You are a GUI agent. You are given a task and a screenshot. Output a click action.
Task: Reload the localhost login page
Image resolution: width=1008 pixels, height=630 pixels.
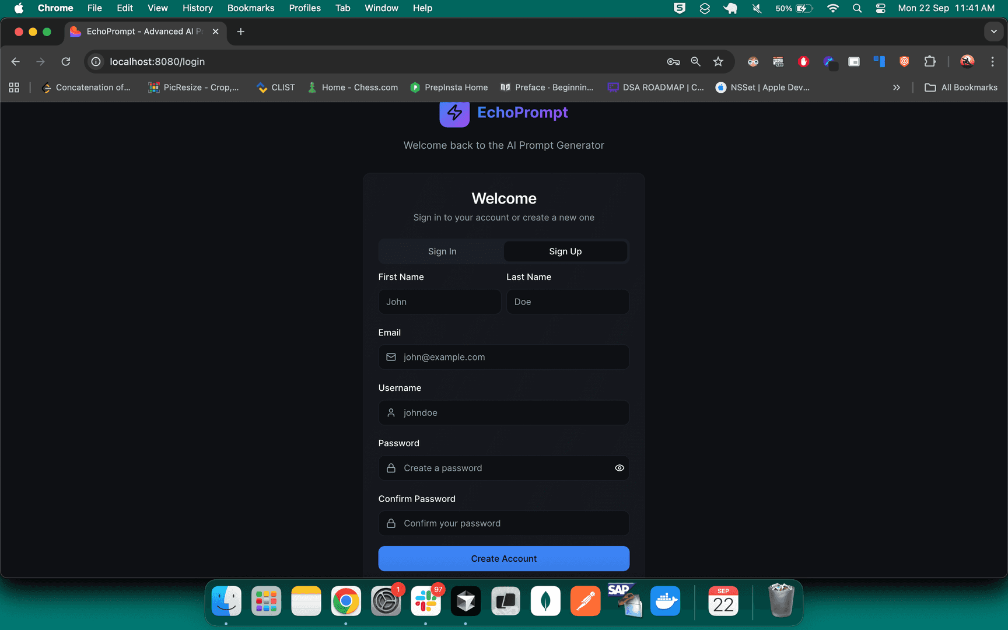click(66, 62)
